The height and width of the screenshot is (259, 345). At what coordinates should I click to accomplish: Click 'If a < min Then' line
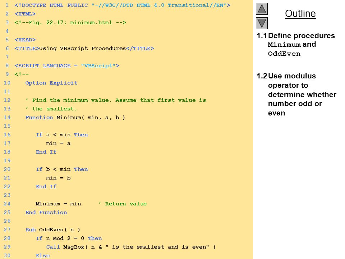[x=62, y=135]
